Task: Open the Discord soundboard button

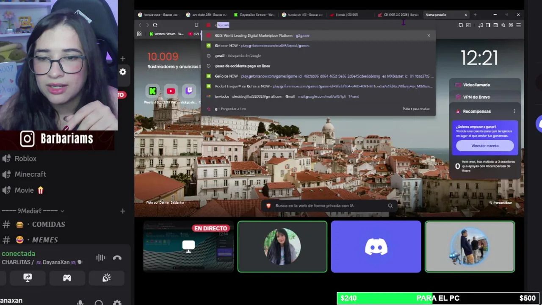Action: click(106, 278)
